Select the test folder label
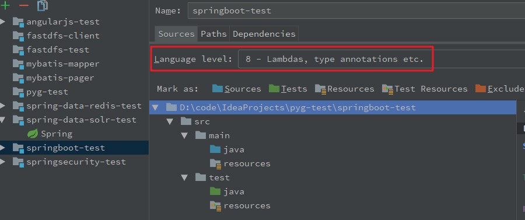Screen dimensions: 525x220 [x=219, y=177]
